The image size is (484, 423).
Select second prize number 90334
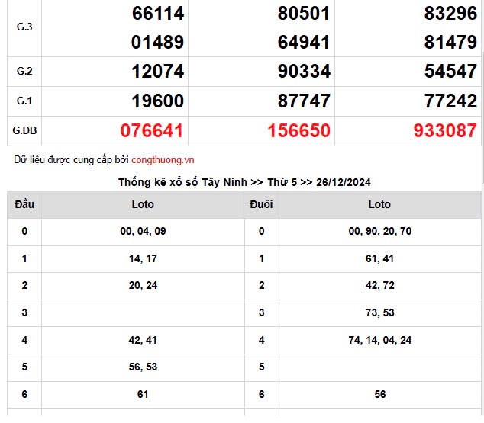[304, 72]
